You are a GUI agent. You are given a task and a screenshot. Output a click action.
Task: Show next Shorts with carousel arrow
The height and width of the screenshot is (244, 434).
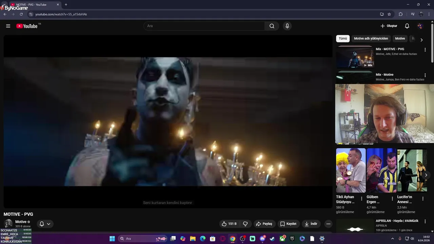coord(426,175)
